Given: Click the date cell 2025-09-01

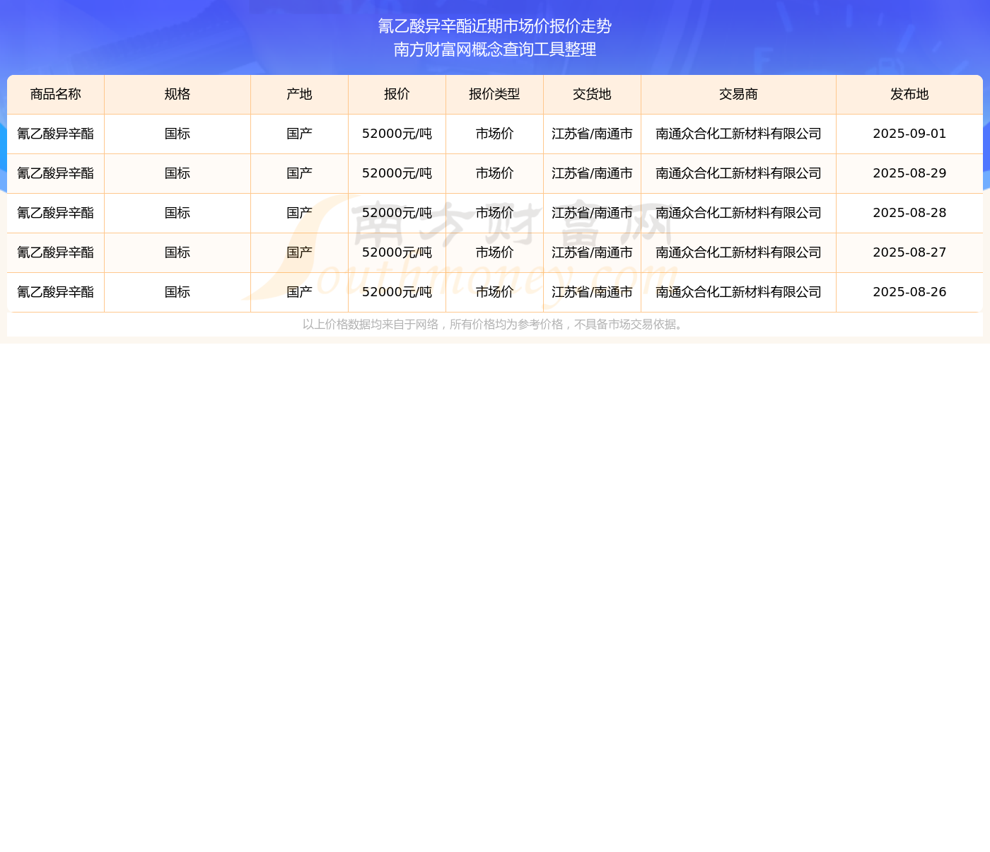Looking at the screenshot, I should point(909,134).
